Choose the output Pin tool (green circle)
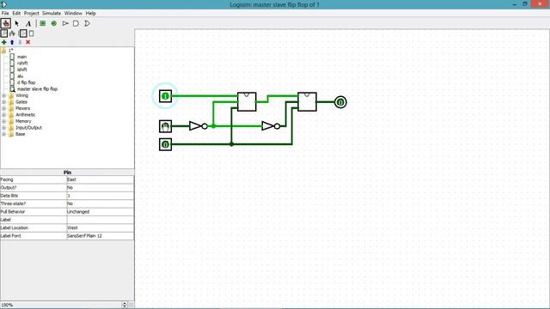The image size is (550, 309). pyautogui.click(x=53, y=23)
